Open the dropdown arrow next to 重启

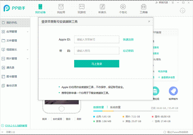pyautogui.click(x=72, y=119)
